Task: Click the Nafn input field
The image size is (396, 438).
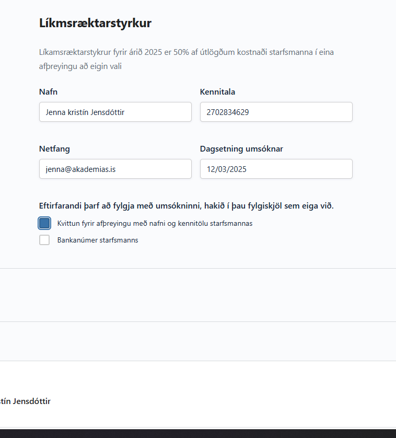Action: [x=115, y=112]
